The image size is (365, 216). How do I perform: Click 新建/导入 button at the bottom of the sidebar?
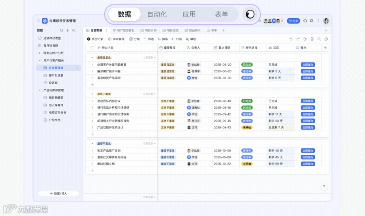pos(58,193)
